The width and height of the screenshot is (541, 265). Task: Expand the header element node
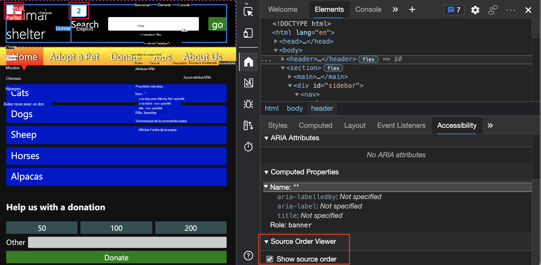pos(283,59)
